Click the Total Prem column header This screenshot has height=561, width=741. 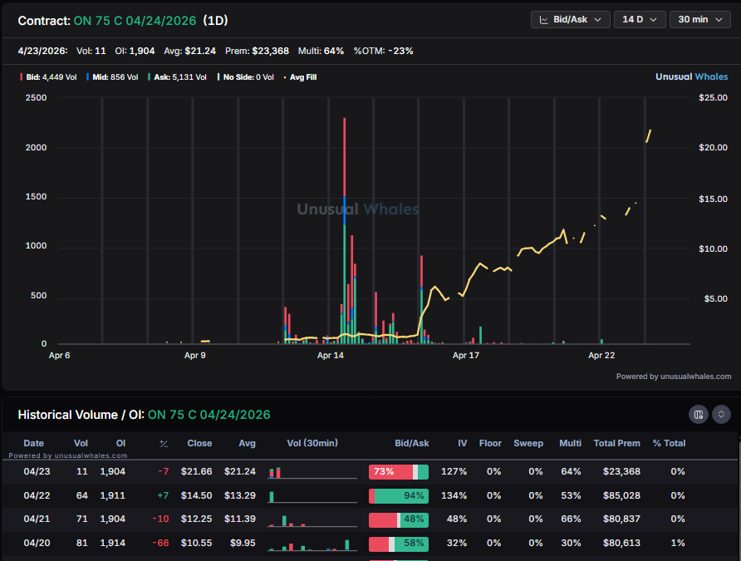616,443
